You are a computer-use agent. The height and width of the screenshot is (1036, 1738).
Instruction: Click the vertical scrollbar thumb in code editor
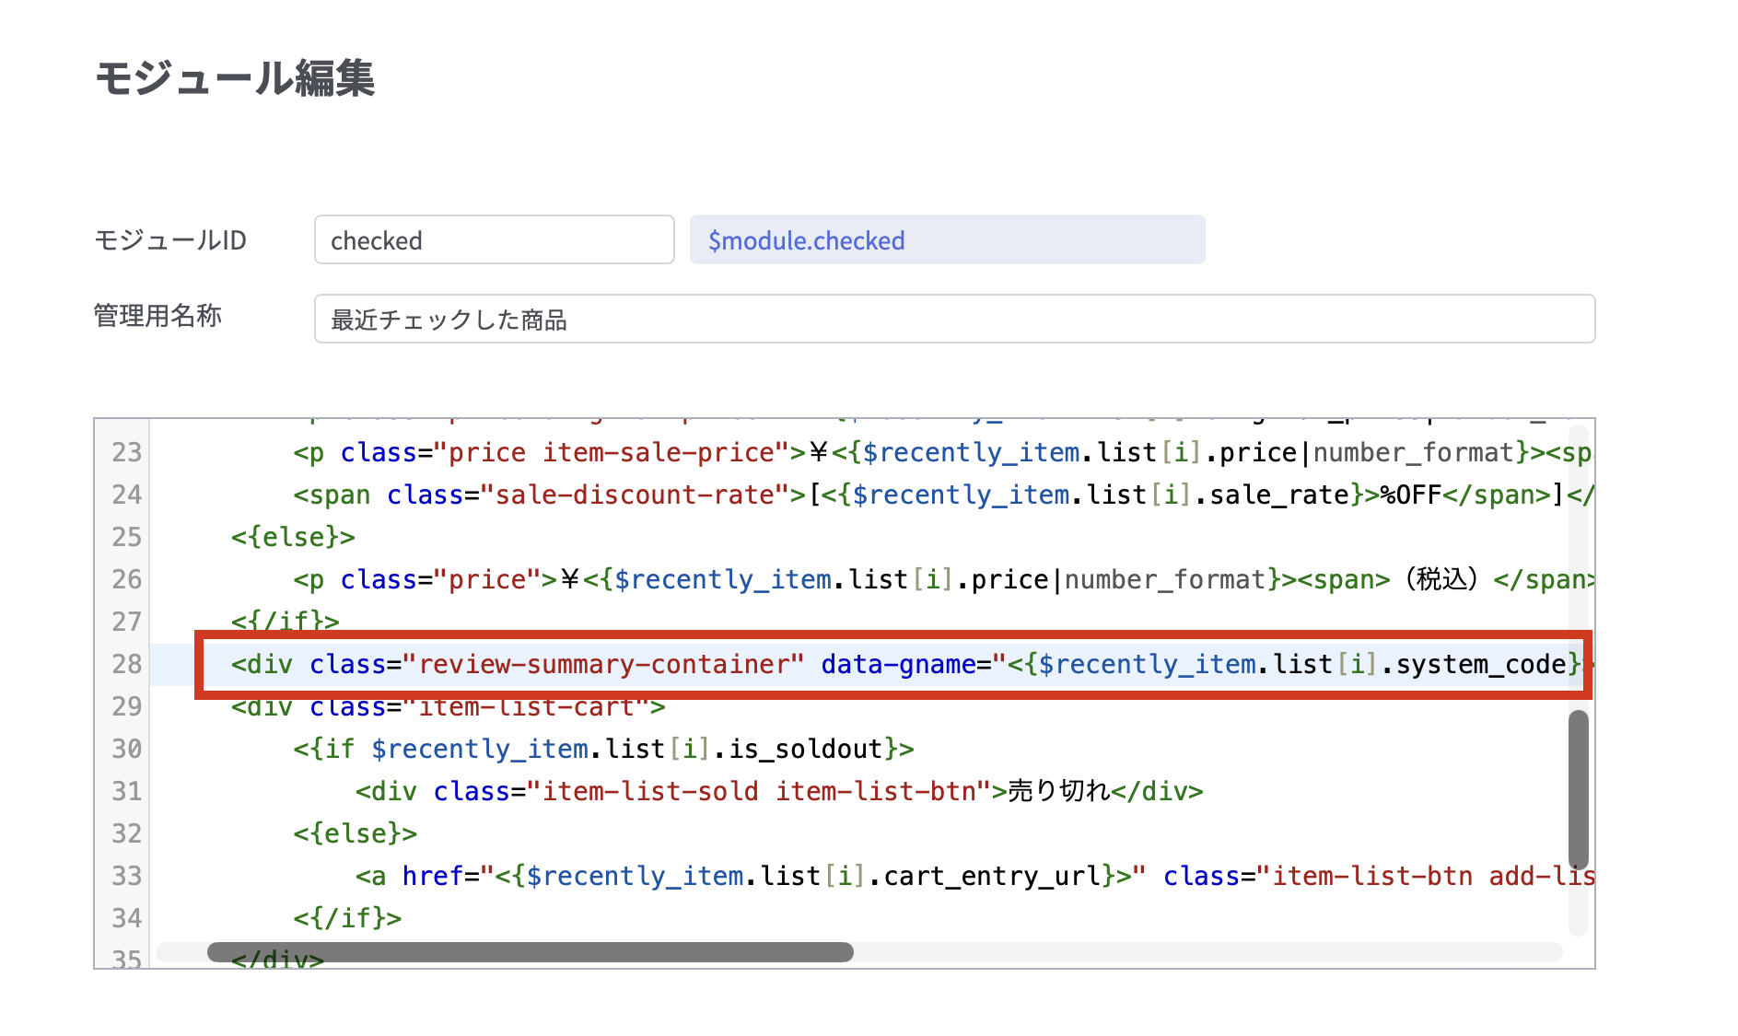click(1579, 788)
